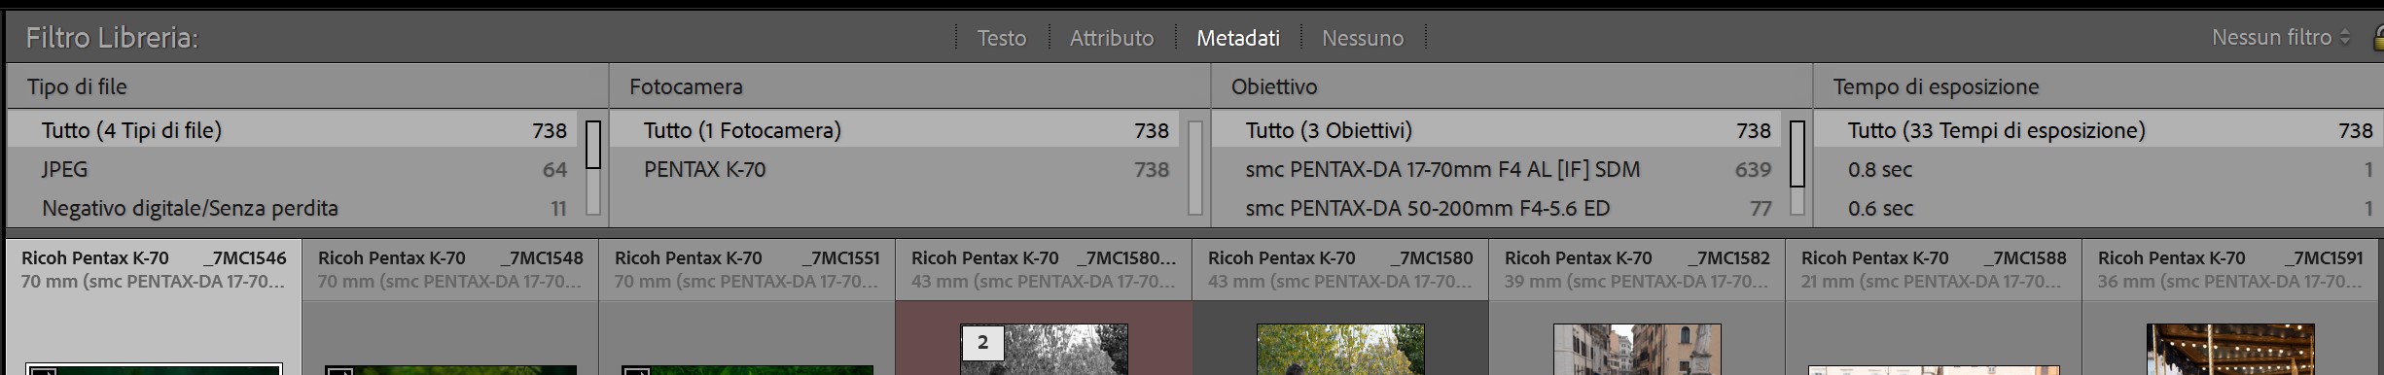Switch to the Attributo filter tab
Image resolution: width=2384 pixels, height=375 pixels.
tap(1112, 38)
